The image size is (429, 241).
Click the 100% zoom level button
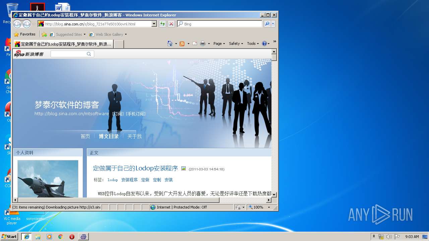[256, 207]
